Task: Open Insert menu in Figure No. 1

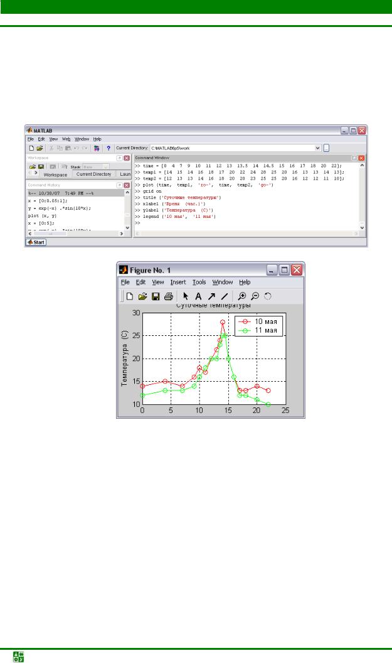Action: (x=178, y=282)
